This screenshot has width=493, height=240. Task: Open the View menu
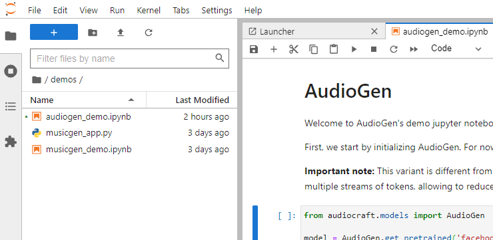coord(89,11)
